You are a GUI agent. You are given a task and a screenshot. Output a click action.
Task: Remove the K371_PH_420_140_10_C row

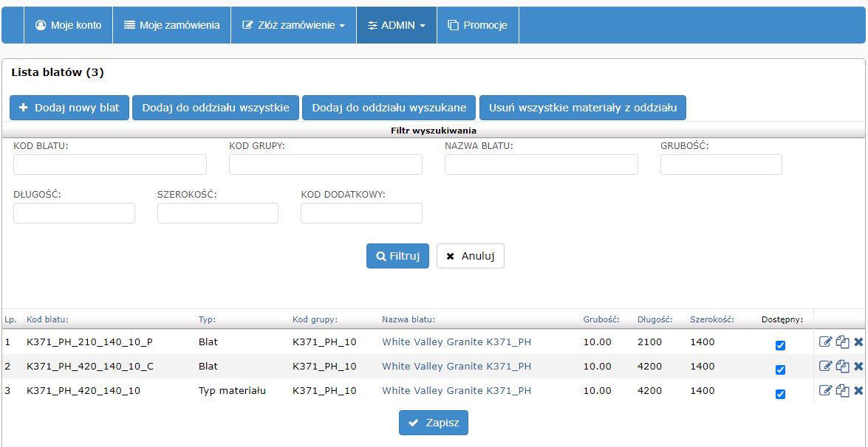(858, 367)
